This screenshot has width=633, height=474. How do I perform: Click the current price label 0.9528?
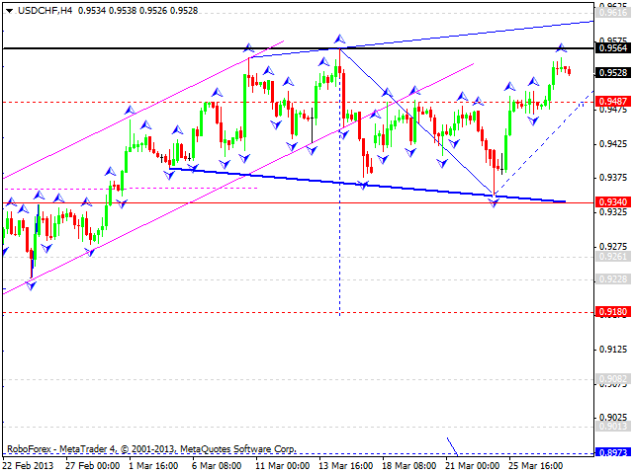(x=610, y=72)
